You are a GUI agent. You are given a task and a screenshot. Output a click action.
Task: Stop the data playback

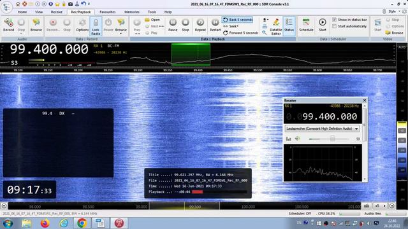coord(186,25)
